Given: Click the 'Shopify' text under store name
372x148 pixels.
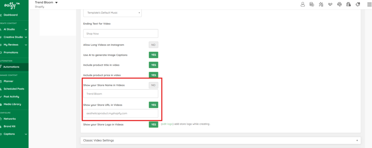Looking at the screenshot, I should point(39,7).
